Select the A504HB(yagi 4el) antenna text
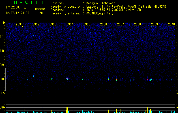178x113 pixels. coord(100,13)
